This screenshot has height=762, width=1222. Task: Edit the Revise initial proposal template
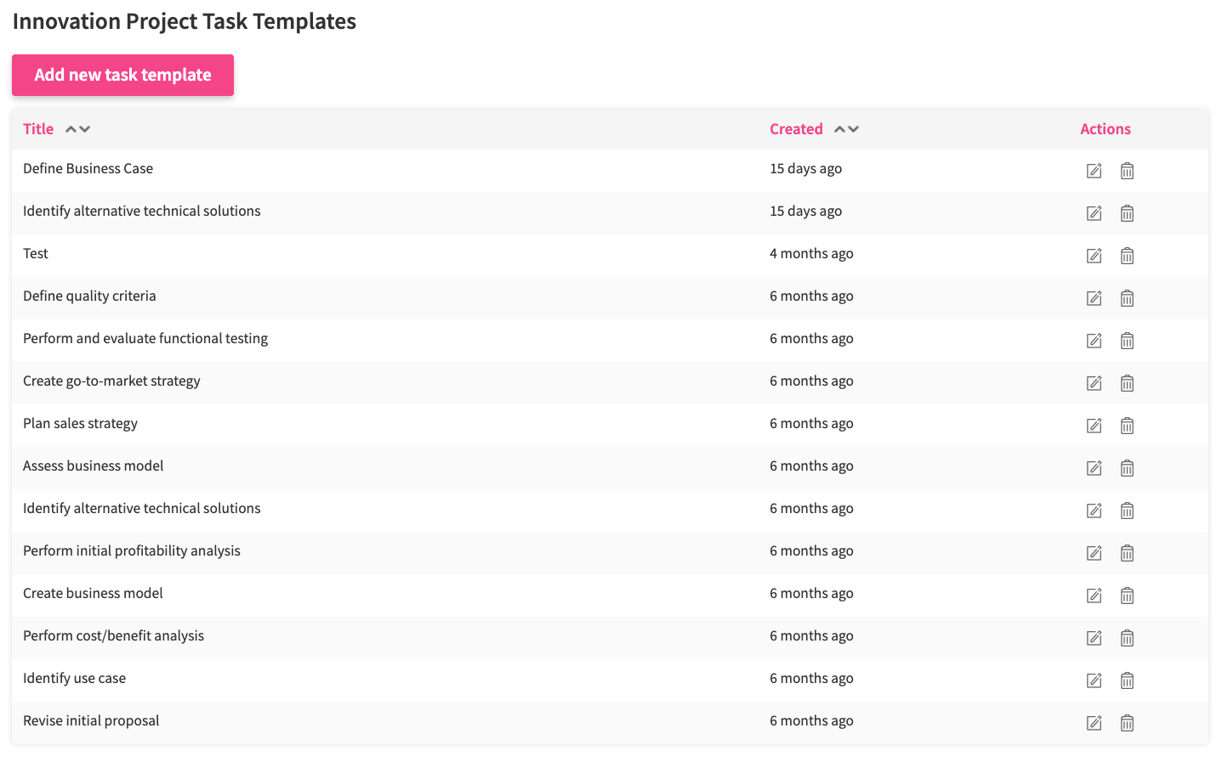1094,723
